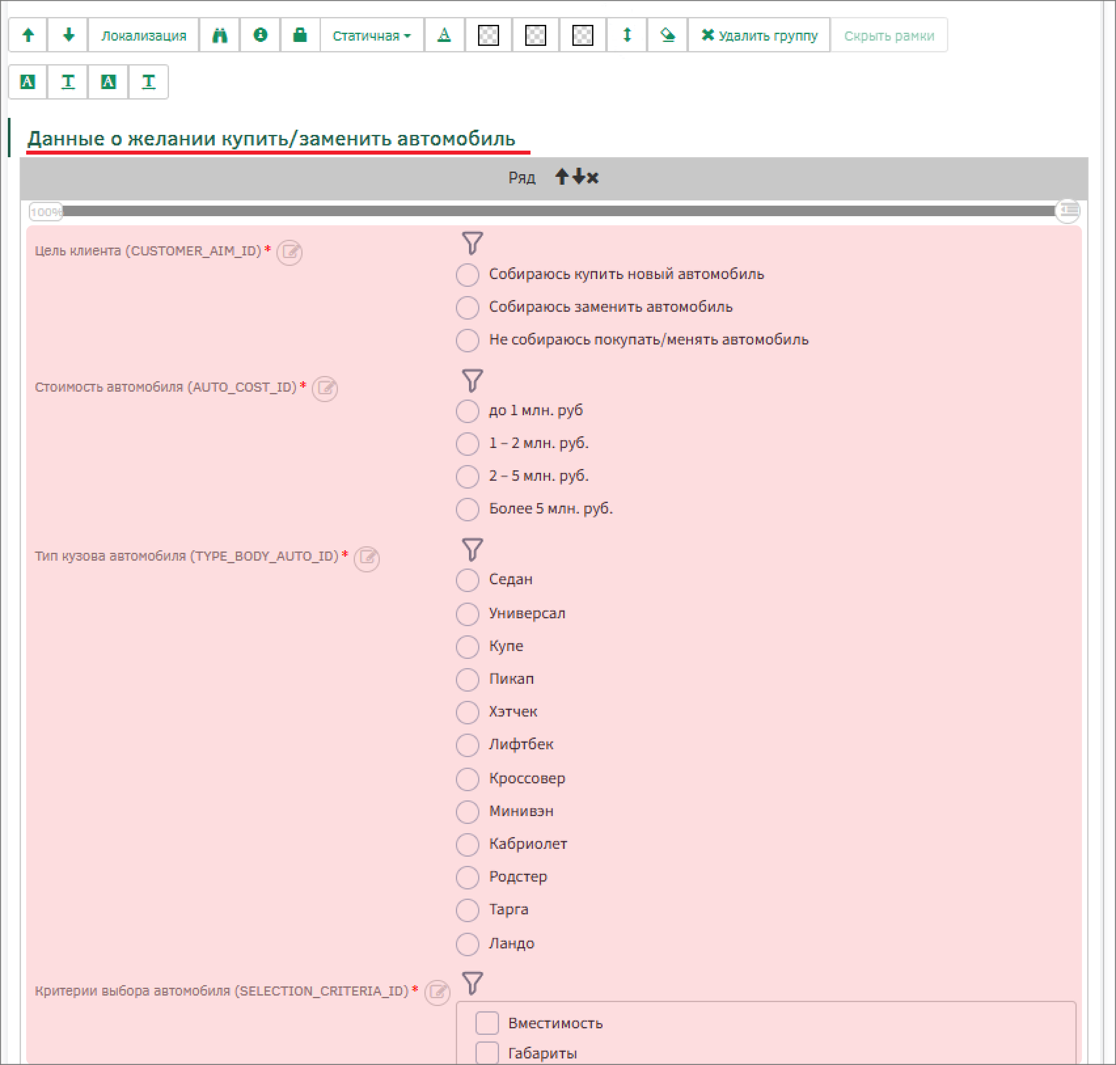Remove the row with the X icon
Viewport: 1116px width, 1065px height.
pyautogui.click(x=593, y=177)
